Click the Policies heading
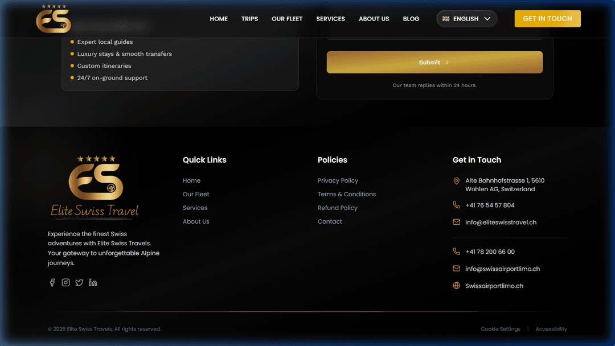The width and height of the screenshot is (615, 346). point(332,160)
